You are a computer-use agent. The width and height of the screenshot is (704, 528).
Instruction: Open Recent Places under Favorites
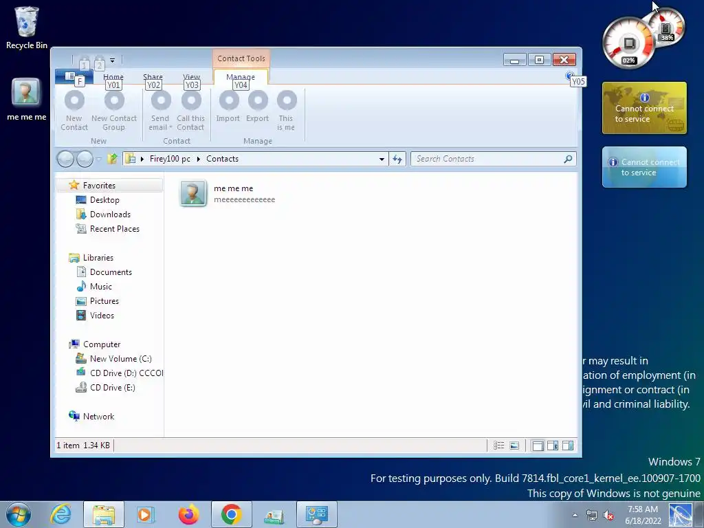(x=115, y=228)
